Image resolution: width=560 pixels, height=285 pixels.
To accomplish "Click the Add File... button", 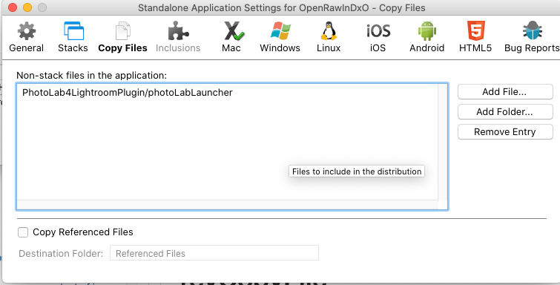I will (505, 92).
